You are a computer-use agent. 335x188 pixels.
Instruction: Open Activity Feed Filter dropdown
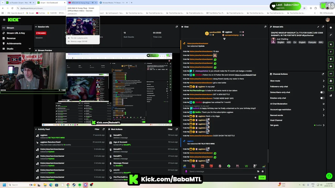(97, 129)
